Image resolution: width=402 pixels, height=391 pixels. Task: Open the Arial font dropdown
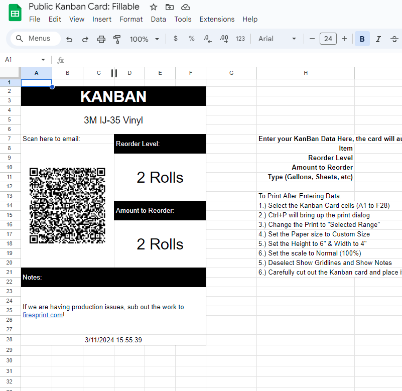click(x=277, y=39)
